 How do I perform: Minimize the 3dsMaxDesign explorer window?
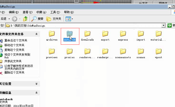tap(170, 7)
